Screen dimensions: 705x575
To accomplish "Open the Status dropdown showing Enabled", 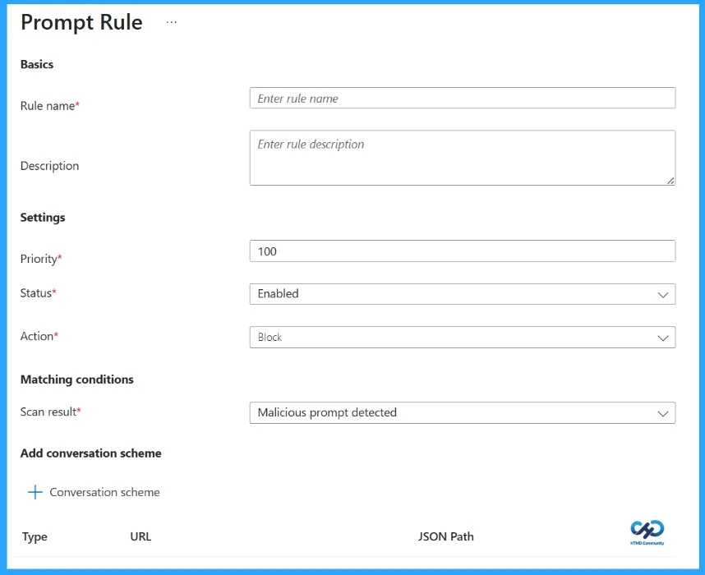I will 460,293.
